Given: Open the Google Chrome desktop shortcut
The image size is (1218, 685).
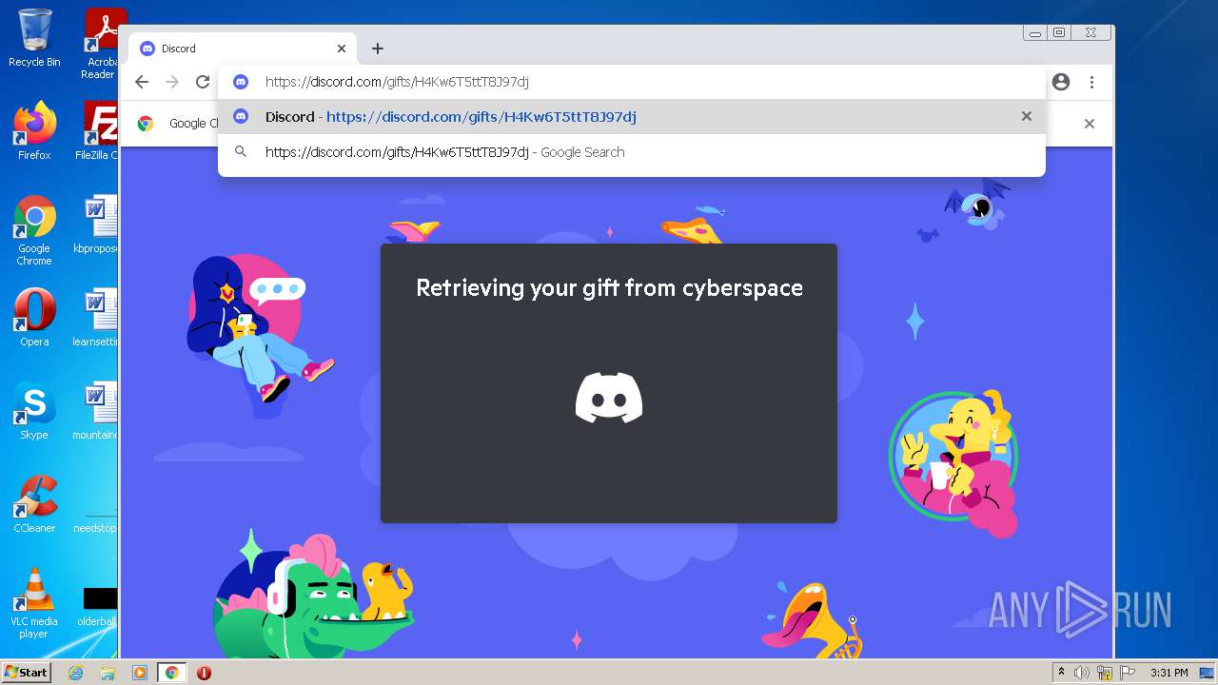Looking at the screenshot, I should 34,230.
